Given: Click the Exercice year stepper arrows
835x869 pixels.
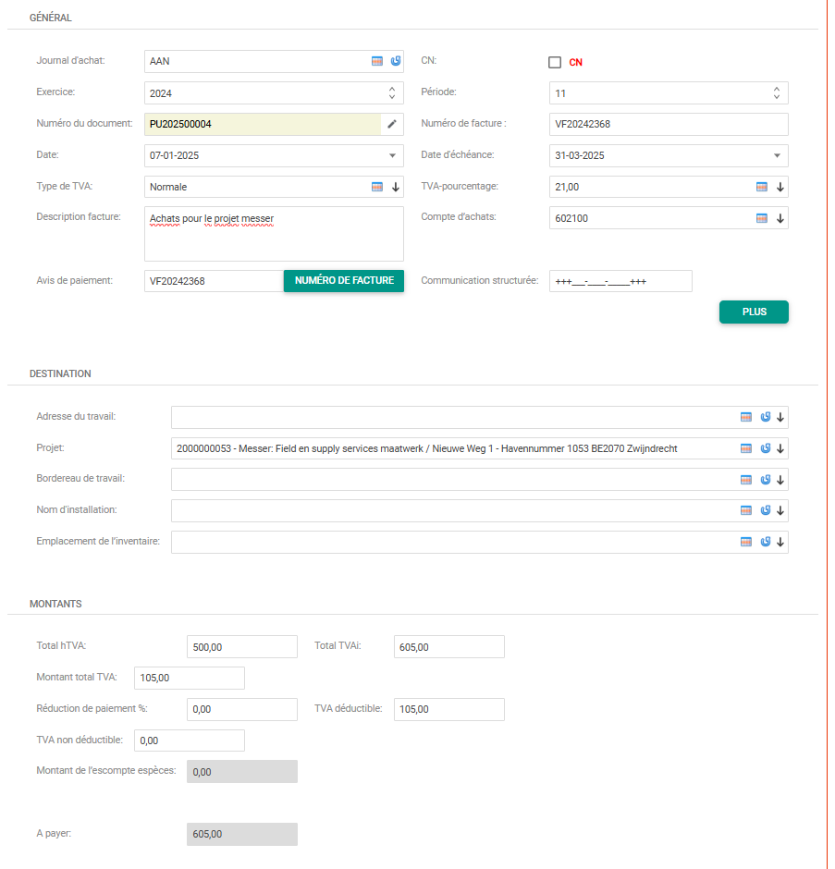Looking at the screenshot, I should click(392, 92).
